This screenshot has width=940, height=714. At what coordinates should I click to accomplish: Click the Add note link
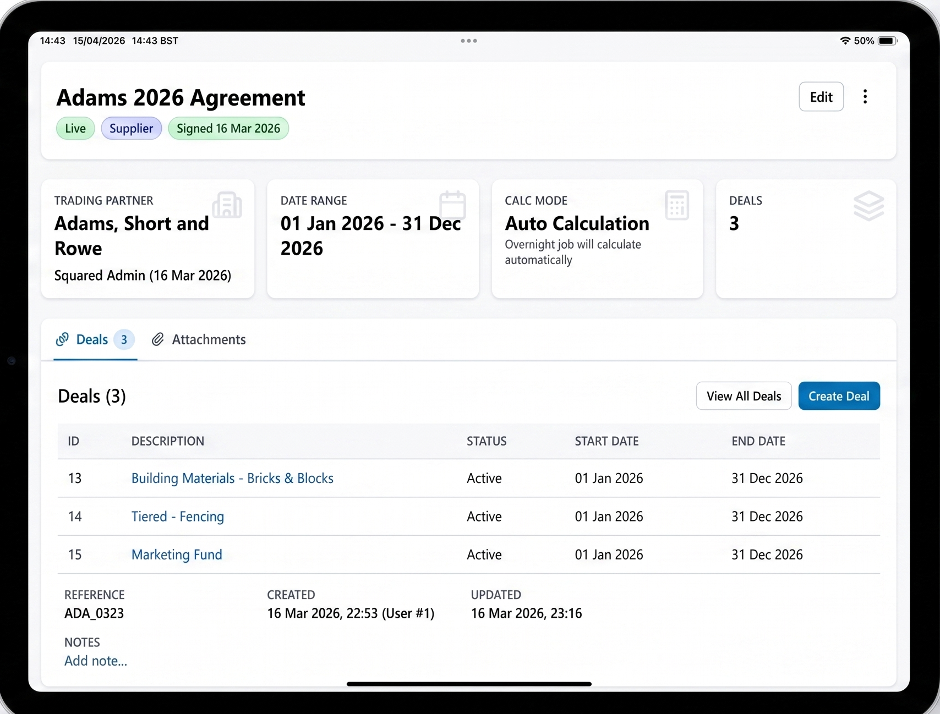point(95,661)
